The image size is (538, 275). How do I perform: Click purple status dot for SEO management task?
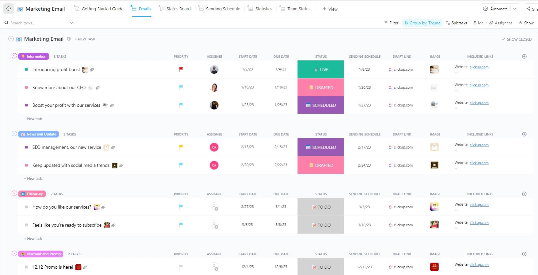pos(26,147)
